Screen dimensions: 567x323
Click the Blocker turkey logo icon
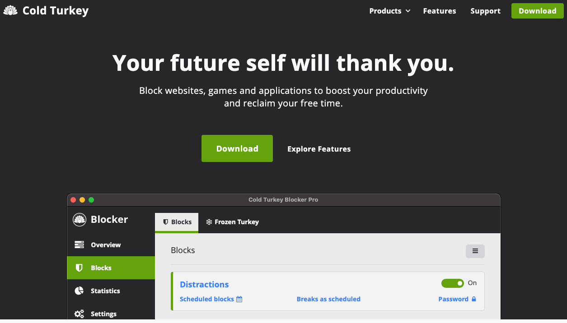point(80,220)
